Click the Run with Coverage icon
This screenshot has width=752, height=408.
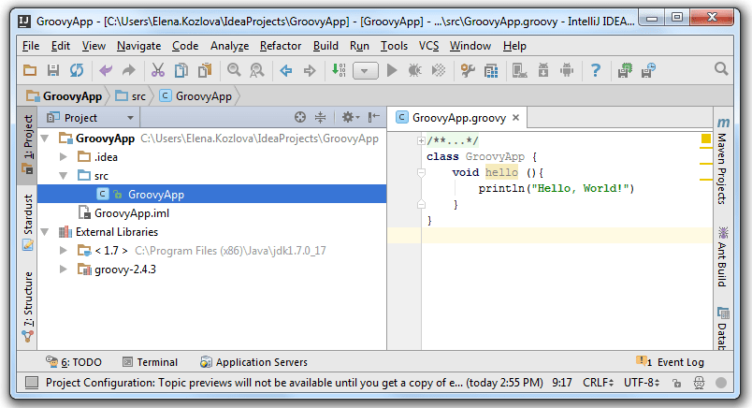tap(439, 70)
